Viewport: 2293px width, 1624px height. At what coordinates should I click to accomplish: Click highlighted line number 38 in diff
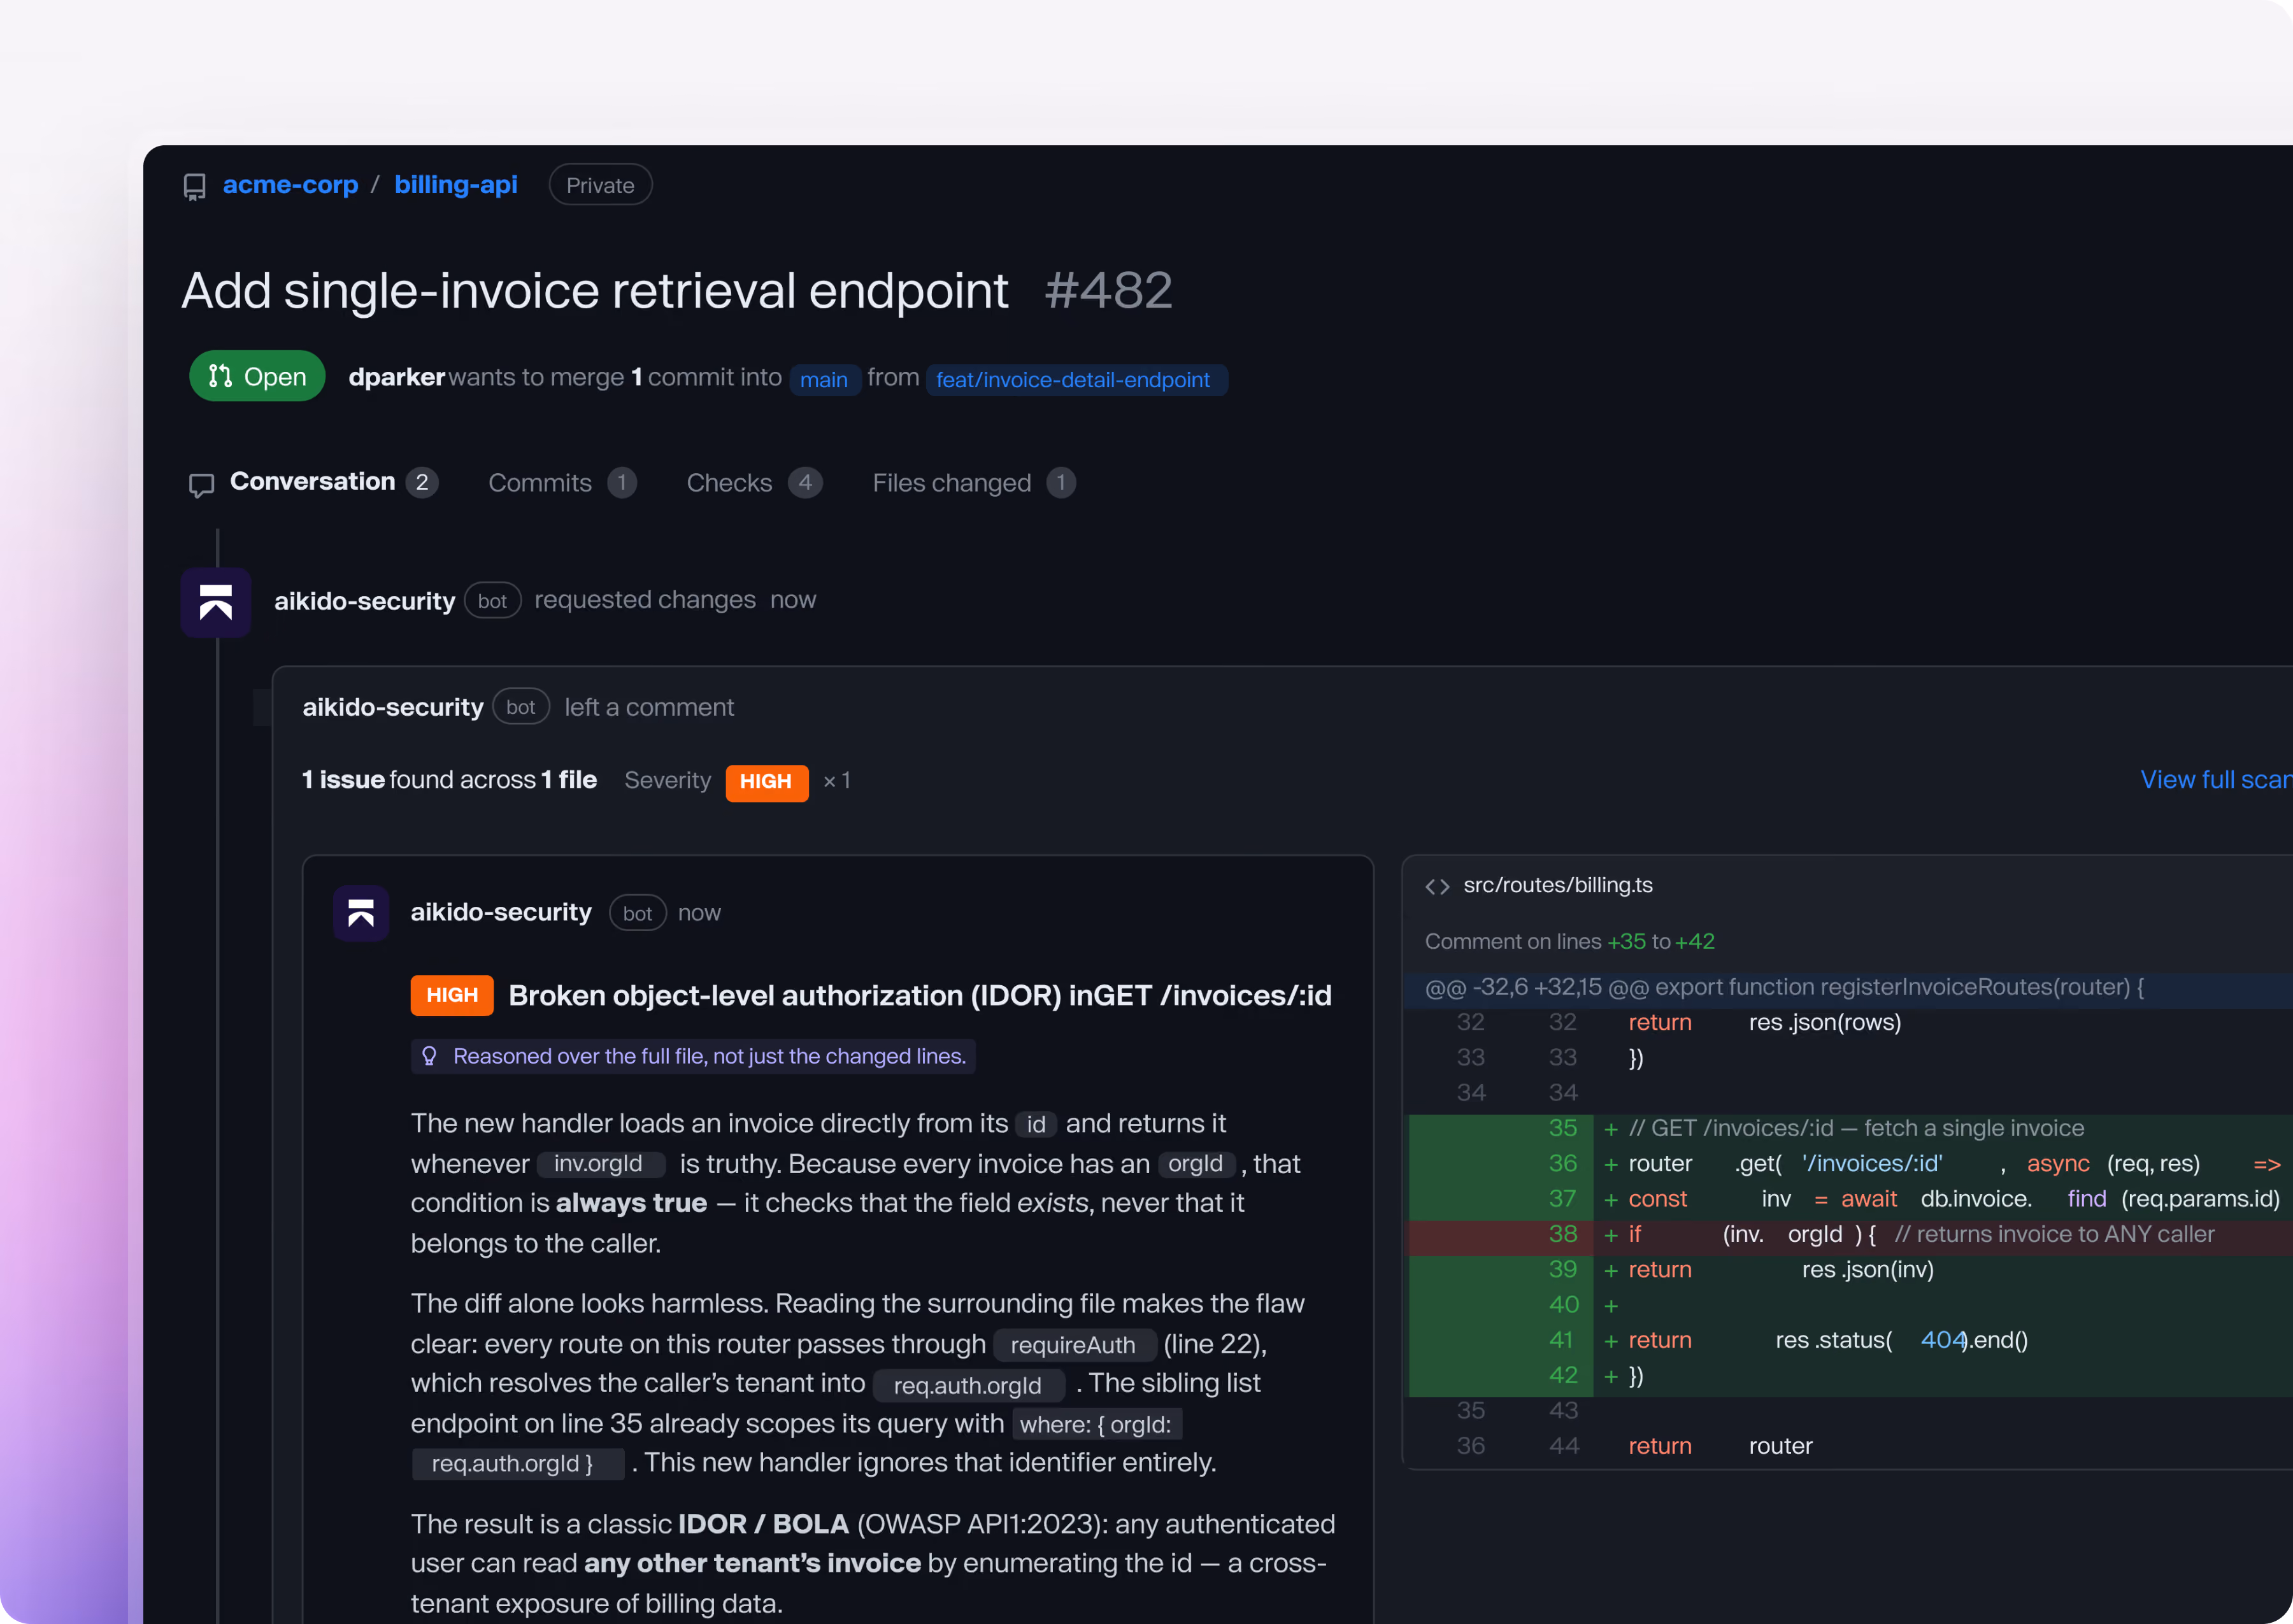coord(1562,1234)
